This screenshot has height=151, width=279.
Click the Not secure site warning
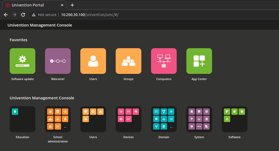coord(44,15)
